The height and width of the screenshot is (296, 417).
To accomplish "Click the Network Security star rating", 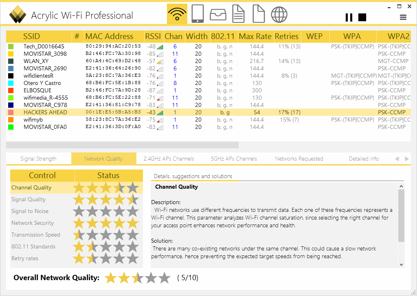I will click(x=106, y=223).
